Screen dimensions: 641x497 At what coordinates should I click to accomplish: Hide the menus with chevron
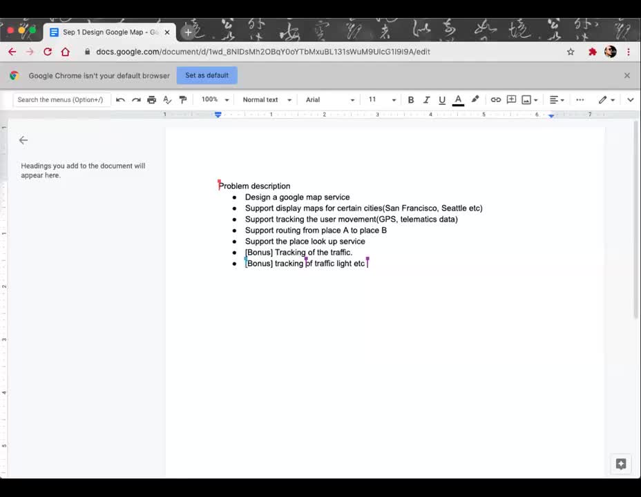coord(630,99)
